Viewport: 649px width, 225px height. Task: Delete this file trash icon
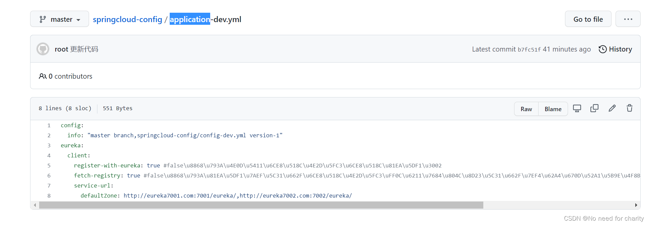pyautogui.click(x=630, y=108)
